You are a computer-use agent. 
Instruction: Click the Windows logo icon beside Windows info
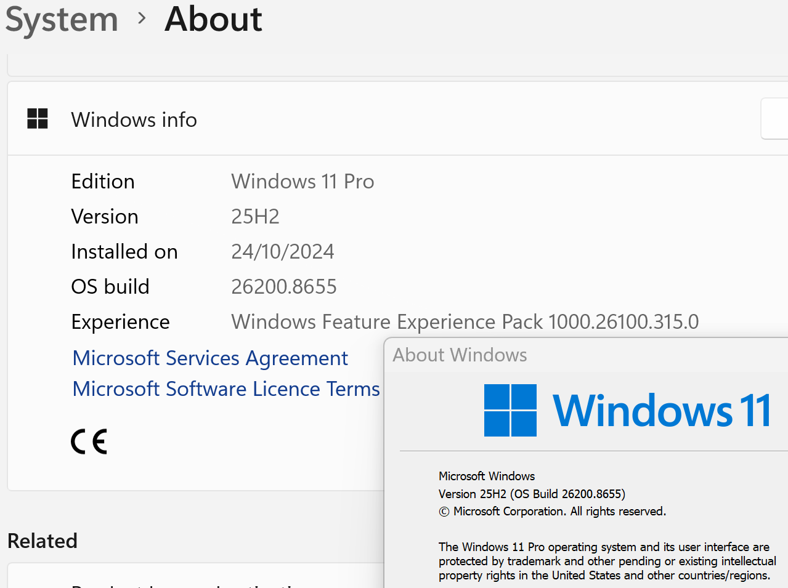pyautogui.click(x=38, y=118)
